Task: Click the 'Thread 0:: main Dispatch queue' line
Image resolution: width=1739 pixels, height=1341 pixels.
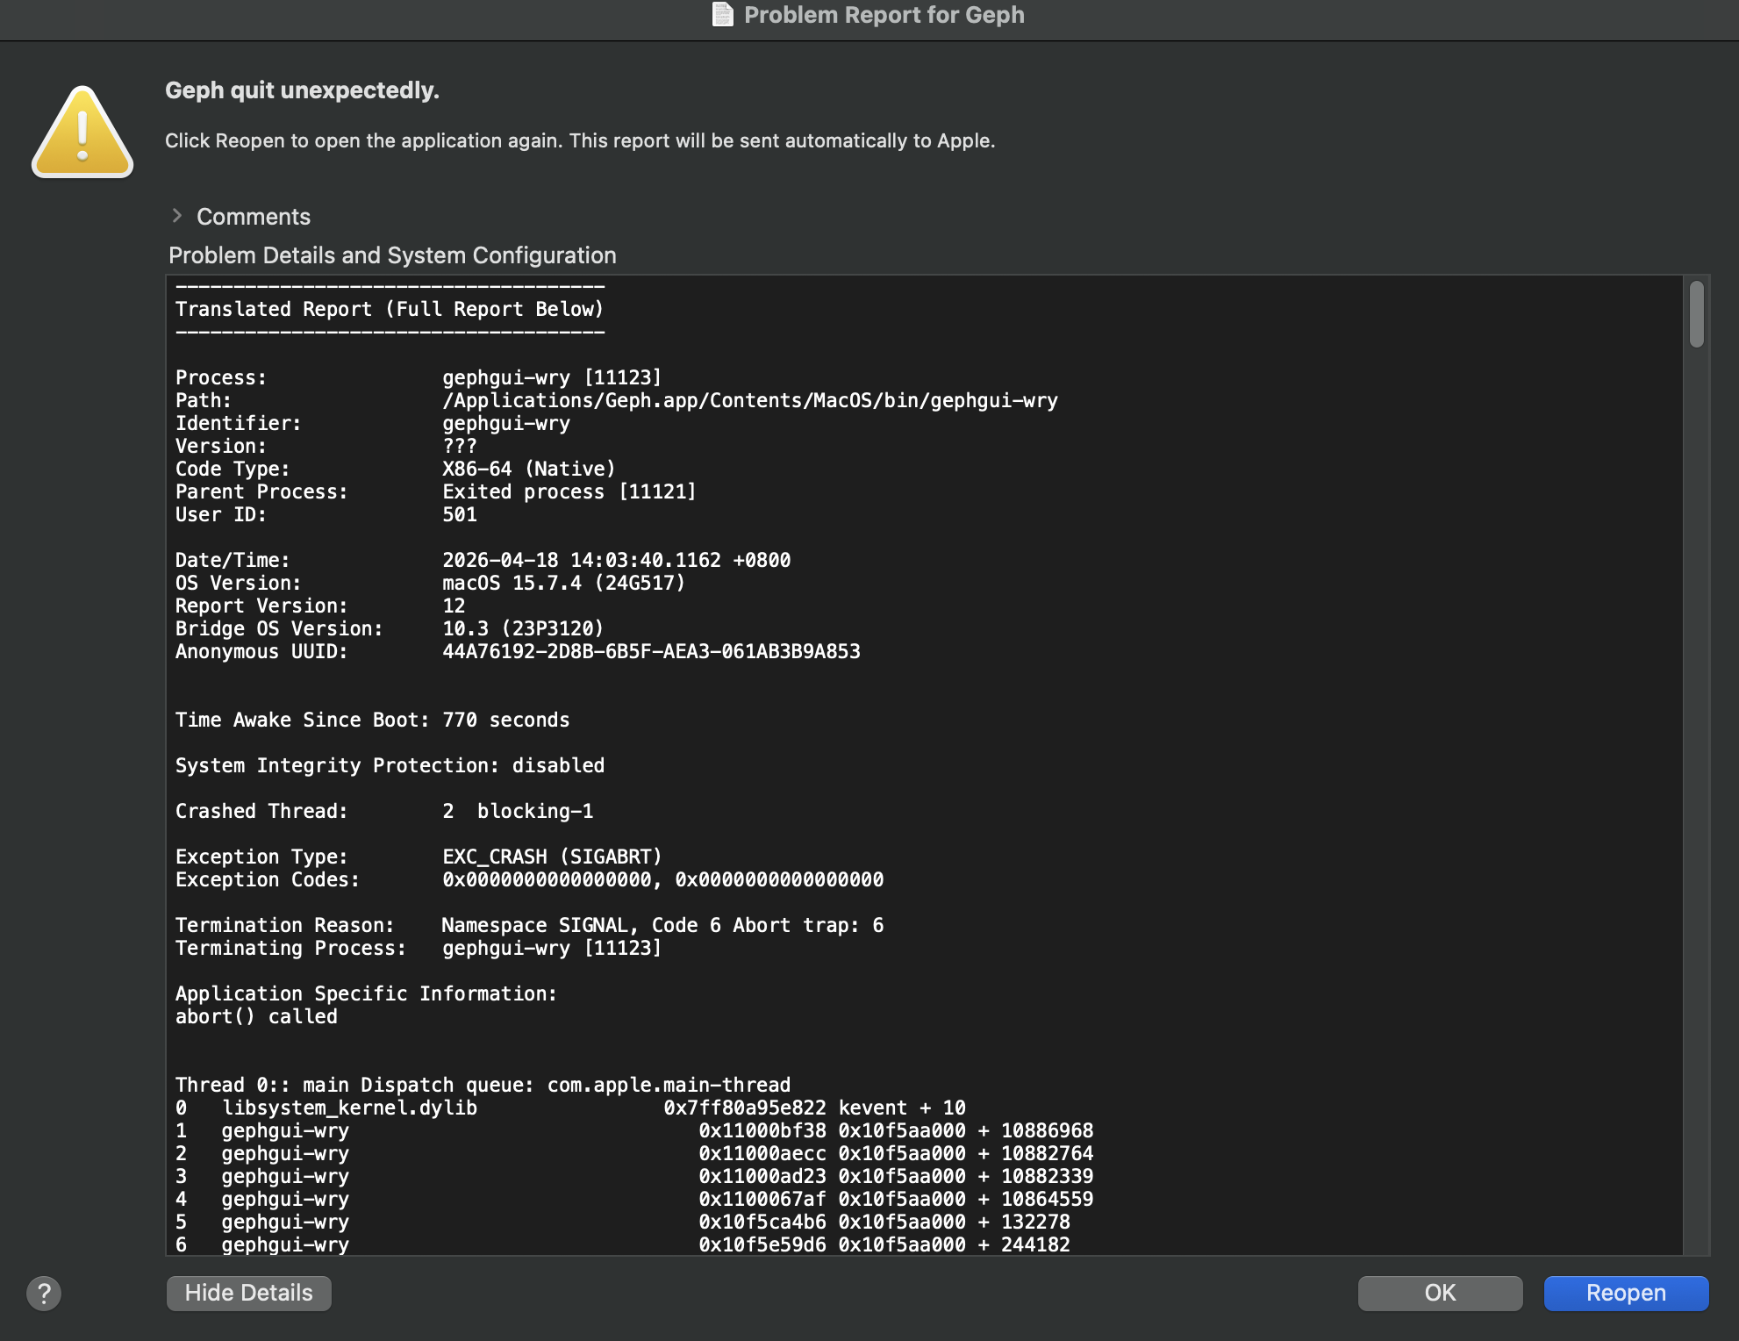Action: pyautogui.click(x=482, y=1085)
